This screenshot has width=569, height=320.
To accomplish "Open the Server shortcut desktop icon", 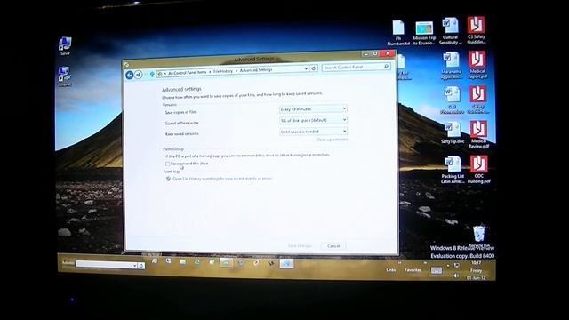I will click(x=65, y=46).
